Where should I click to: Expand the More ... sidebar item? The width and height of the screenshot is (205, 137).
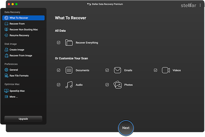[14, 97]
